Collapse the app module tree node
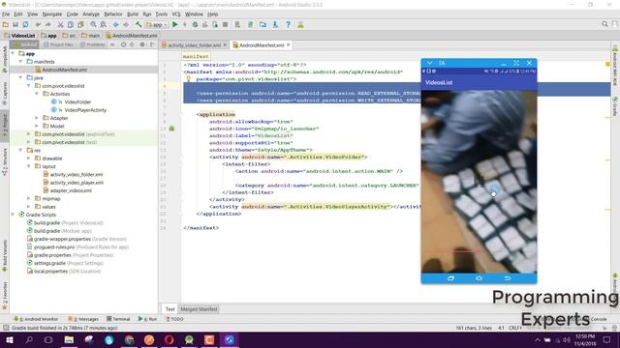 click(13, 53)
